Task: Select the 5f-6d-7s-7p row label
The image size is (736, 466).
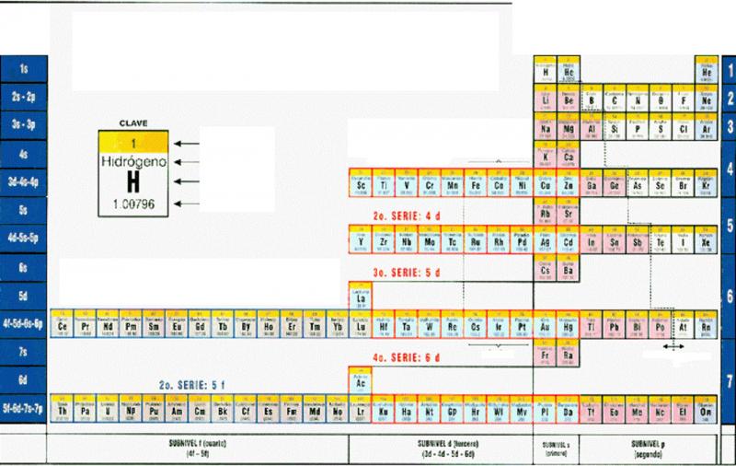Action: point(25,408)
